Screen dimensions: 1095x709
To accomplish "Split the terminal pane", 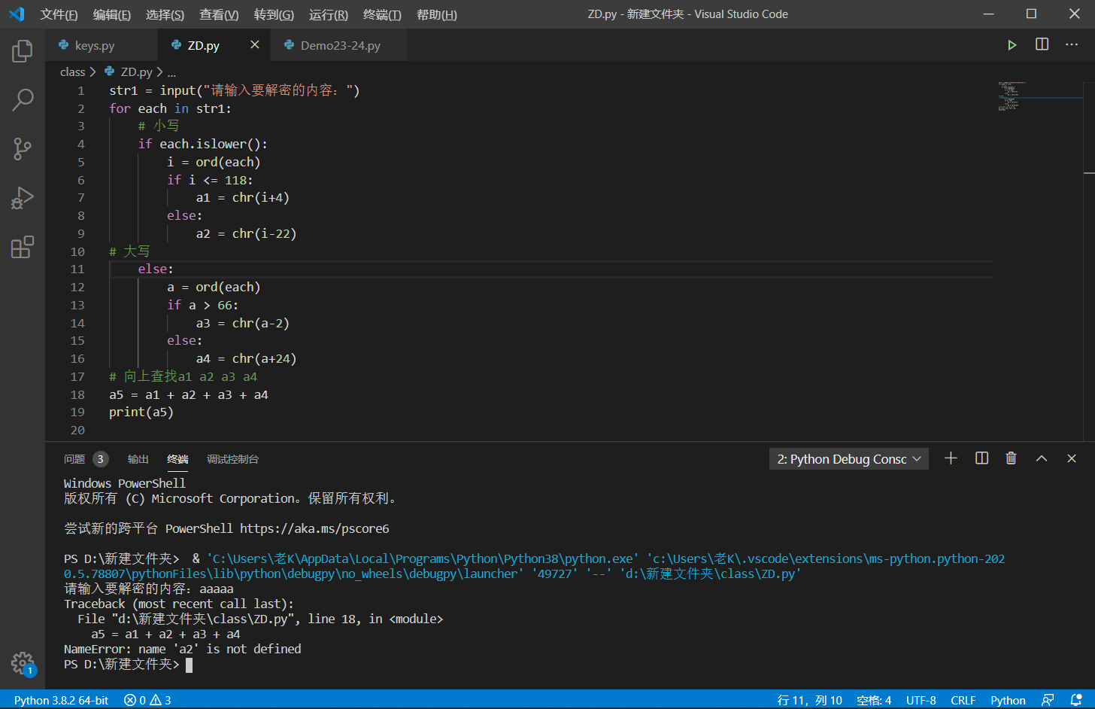I will (981, 458).
